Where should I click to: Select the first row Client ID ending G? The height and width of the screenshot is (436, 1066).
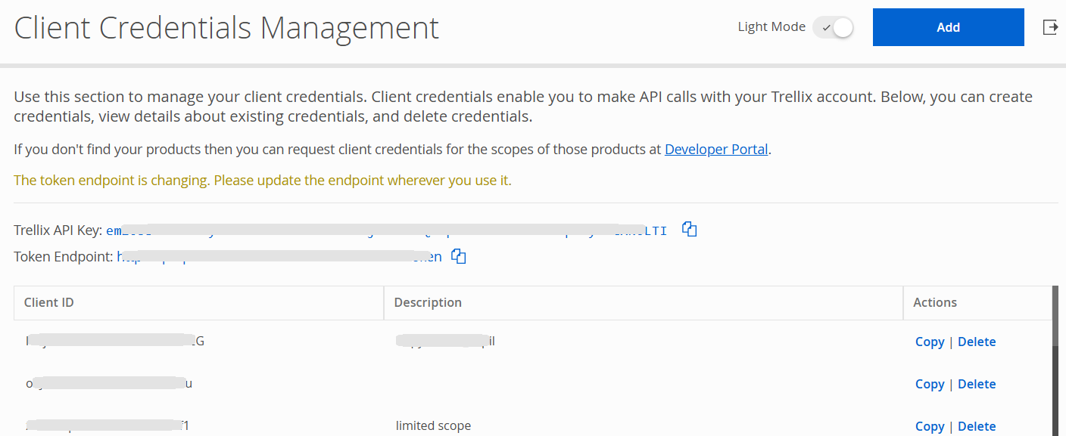click(115, 342)
